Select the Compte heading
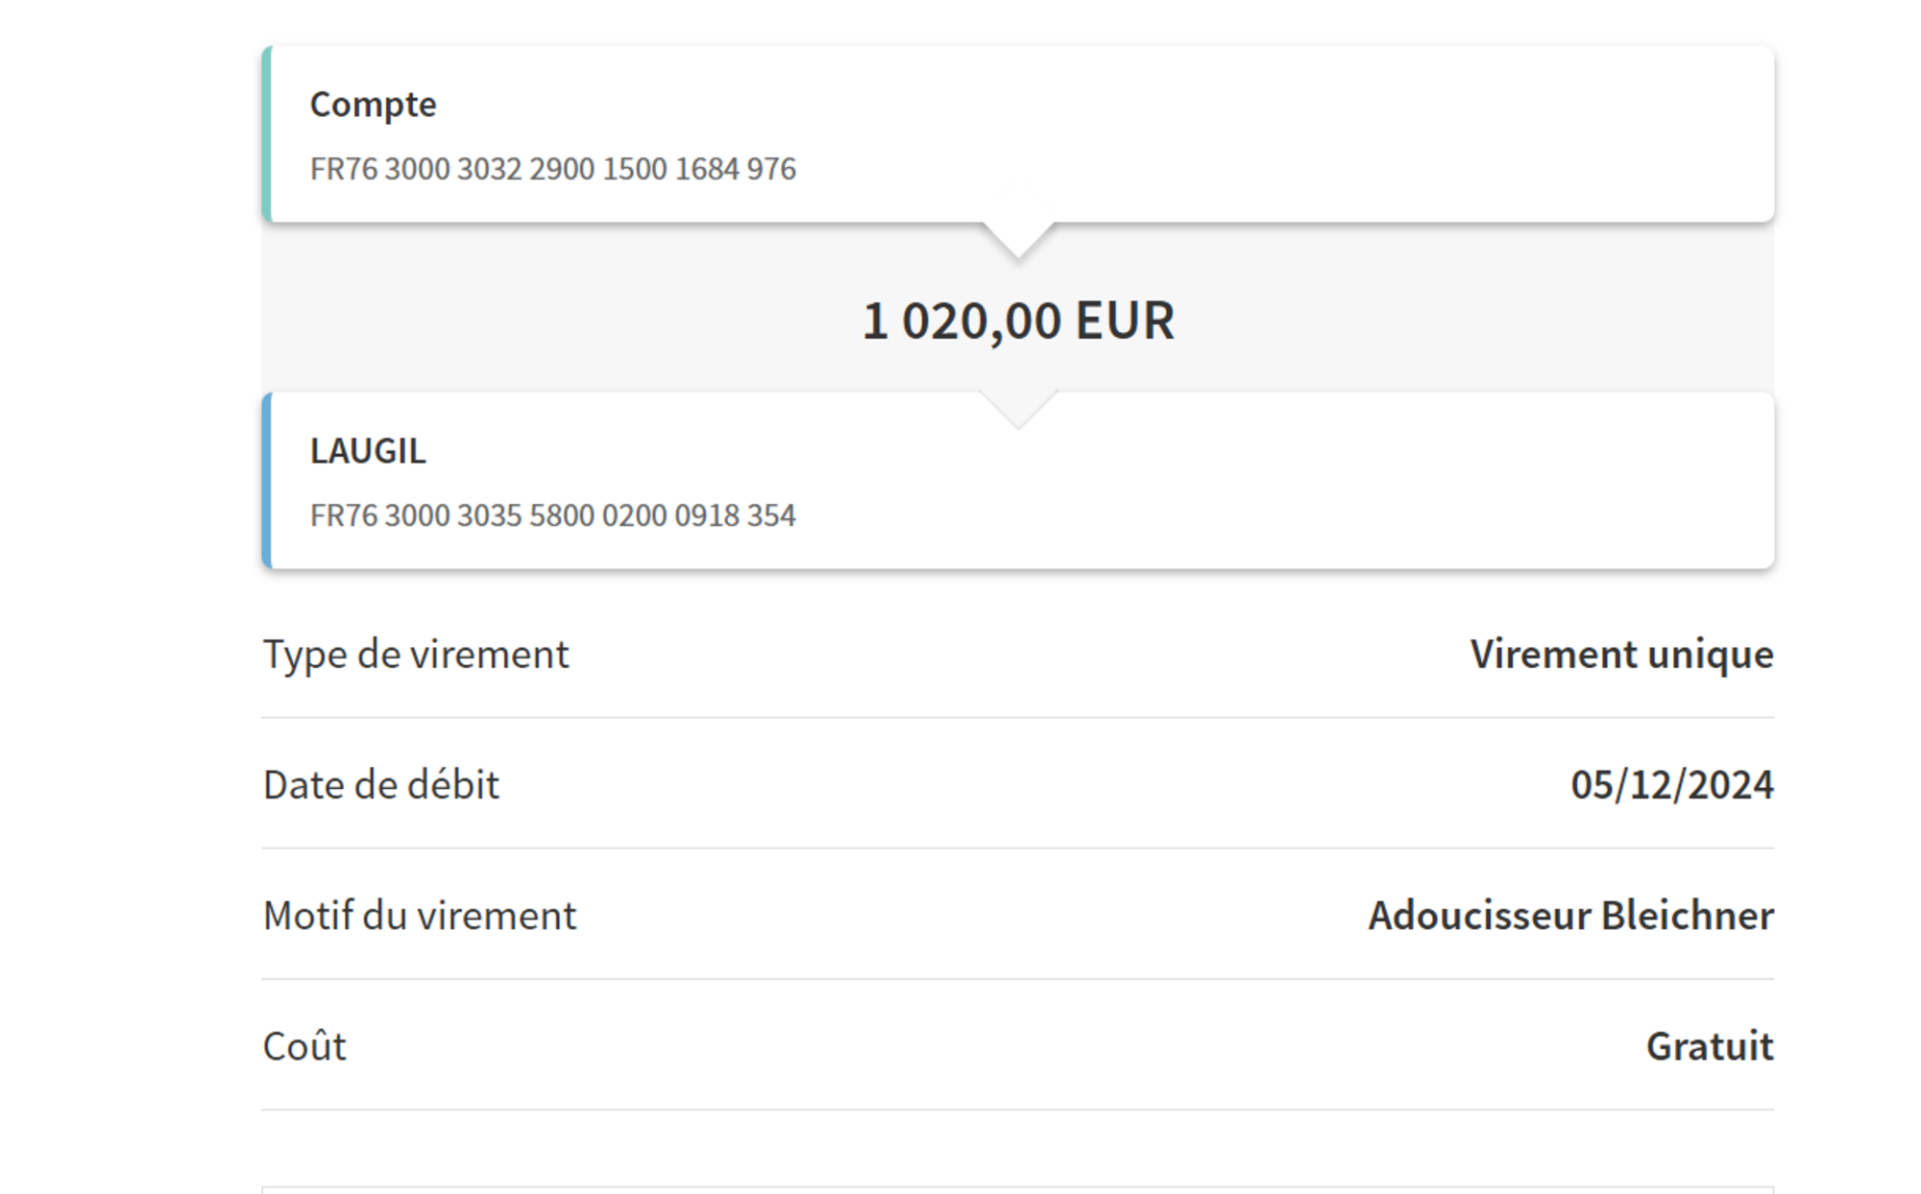 (373, 104)
